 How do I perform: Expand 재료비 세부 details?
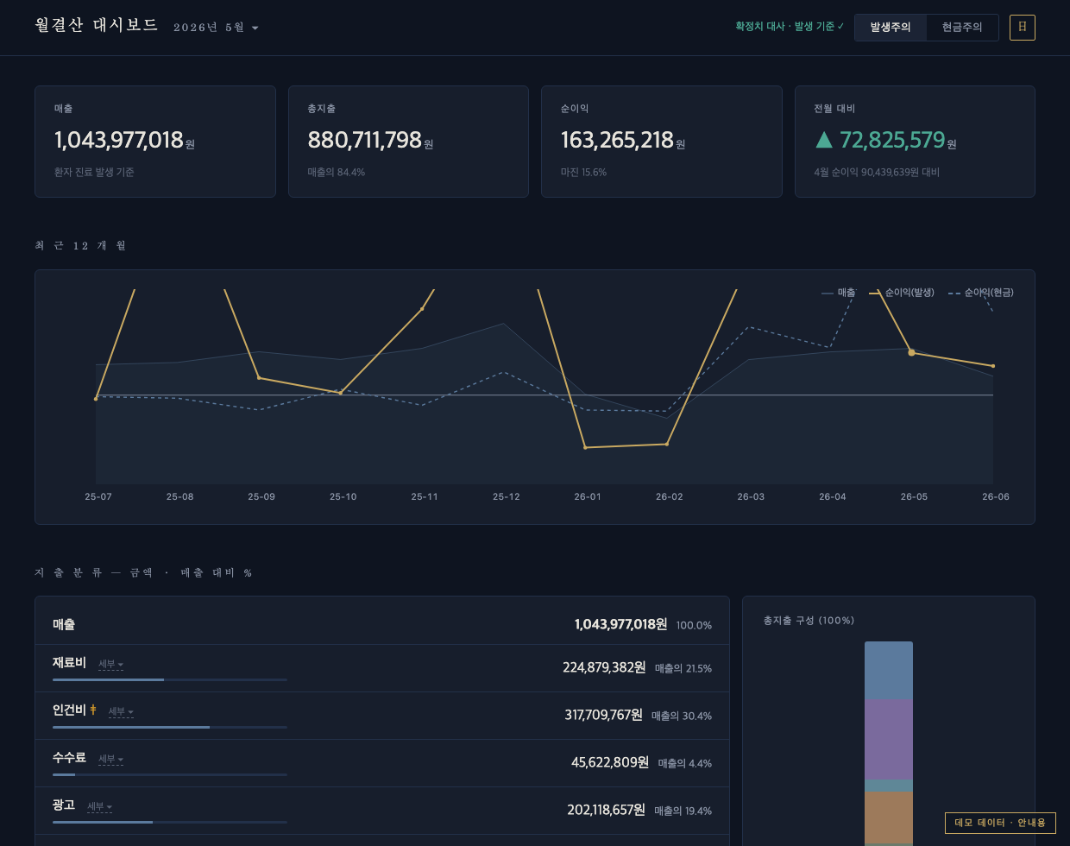coord(110,664)
